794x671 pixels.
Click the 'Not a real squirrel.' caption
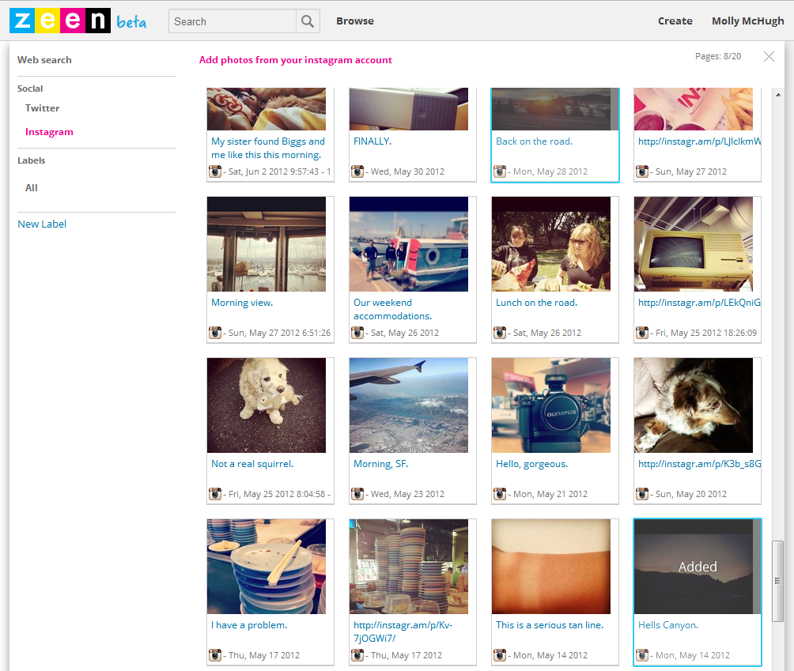(x=252, y=463)
